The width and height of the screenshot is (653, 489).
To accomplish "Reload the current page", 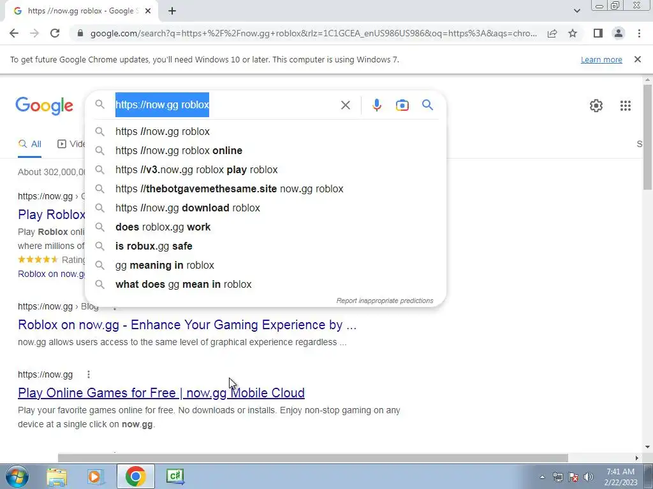I will pyautogui.click(x=55, y=33).
